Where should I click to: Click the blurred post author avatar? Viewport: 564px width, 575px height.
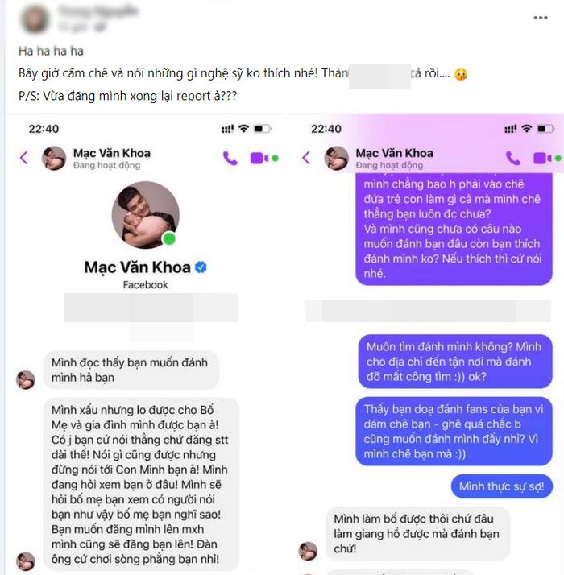pos(35,19)
